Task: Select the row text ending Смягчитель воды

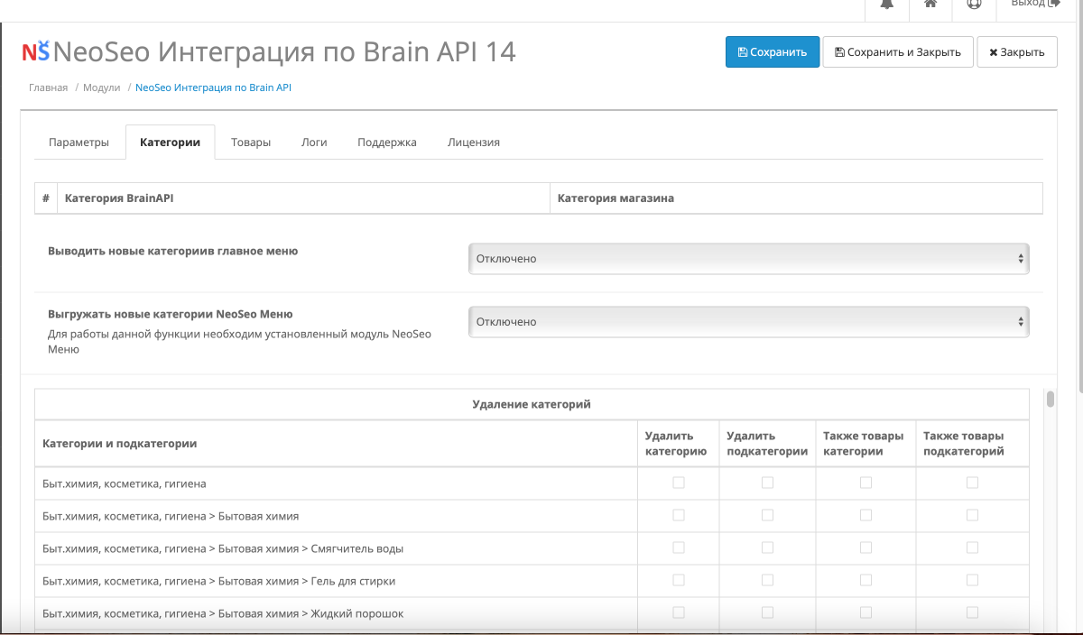Action: pos(223,549)
